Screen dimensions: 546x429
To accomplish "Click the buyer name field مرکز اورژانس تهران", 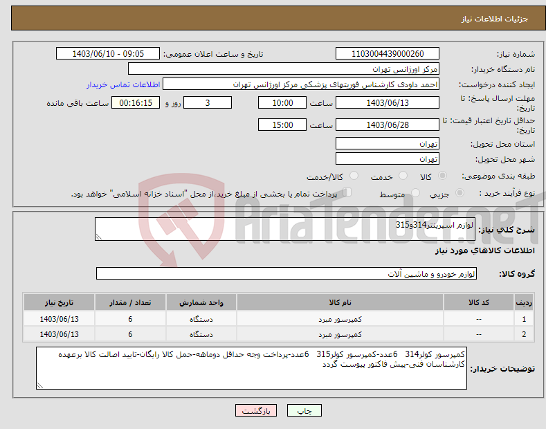I will tap(284, 69).
